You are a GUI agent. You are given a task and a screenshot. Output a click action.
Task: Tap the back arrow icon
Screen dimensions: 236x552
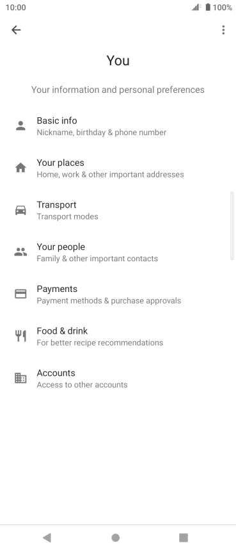click(x=16, y=30)
